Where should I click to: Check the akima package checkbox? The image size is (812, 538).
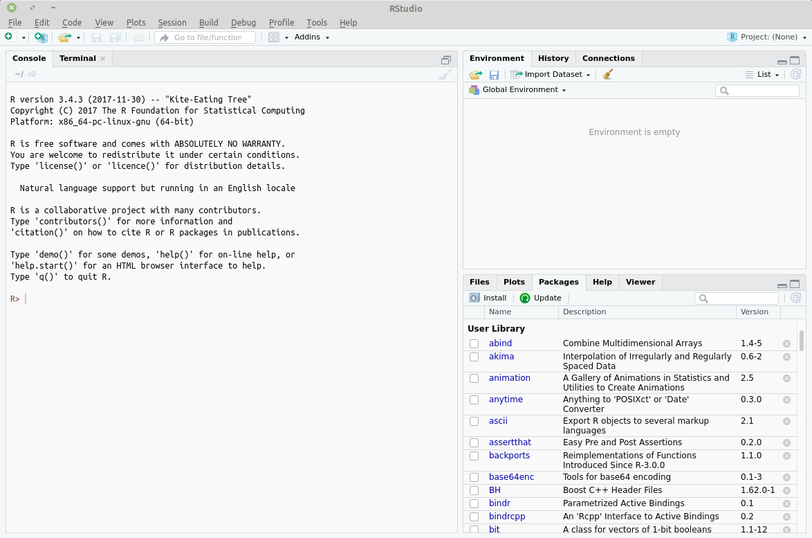click(x=474, y=357)
